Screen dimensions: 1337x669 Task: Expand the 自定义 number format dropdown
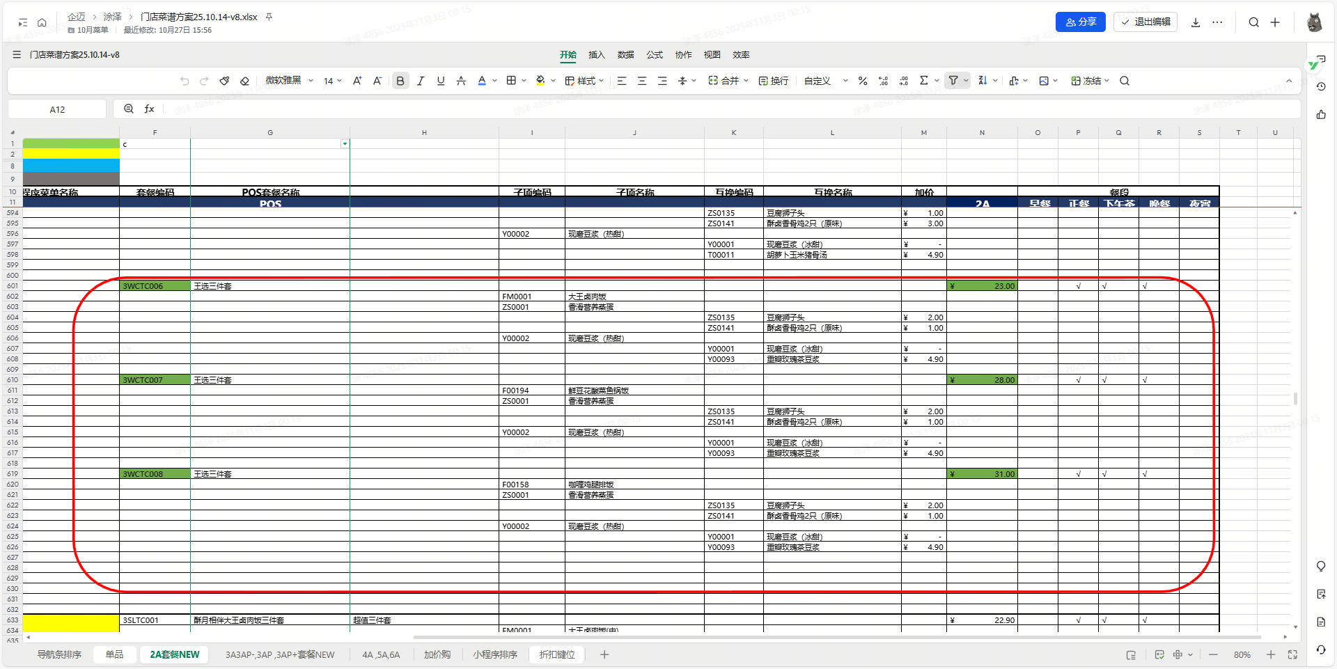click(x=826, y=81)
